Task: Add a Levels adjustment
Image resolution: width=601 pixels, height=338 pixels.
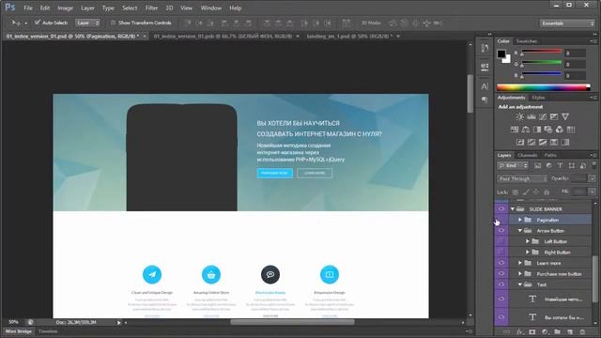Action: pyautogui.click(x=532, y=116)
